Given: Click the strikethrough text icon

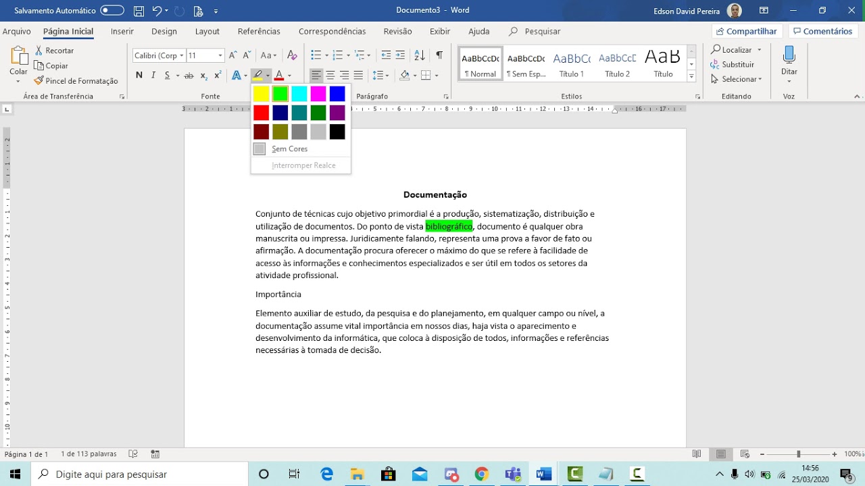Looking at the screenshot, I should pyautogui.click(x=189, y=76).
